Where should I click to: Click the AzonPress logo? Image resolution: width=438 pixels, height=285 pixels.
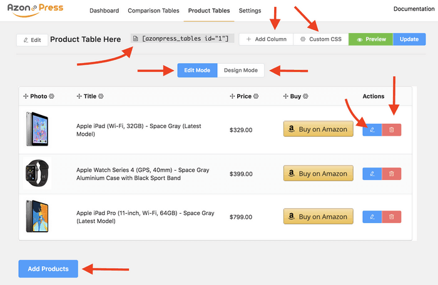point(35,11)
